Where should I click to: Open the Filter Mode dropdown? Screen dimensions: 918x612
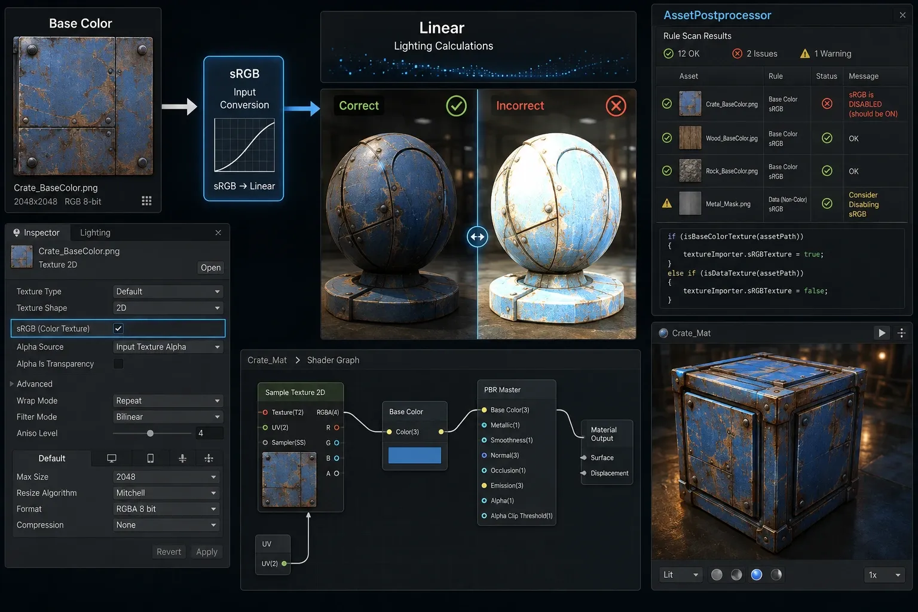click(168, 417)
